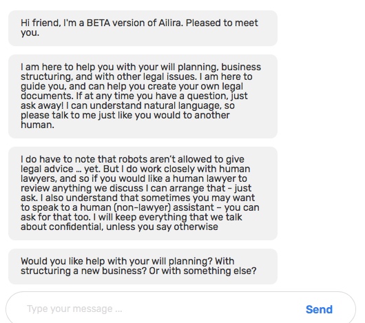Click the text about confidential, unless you say otherwise
Screen dimensions: 365x323
point(119,227)
